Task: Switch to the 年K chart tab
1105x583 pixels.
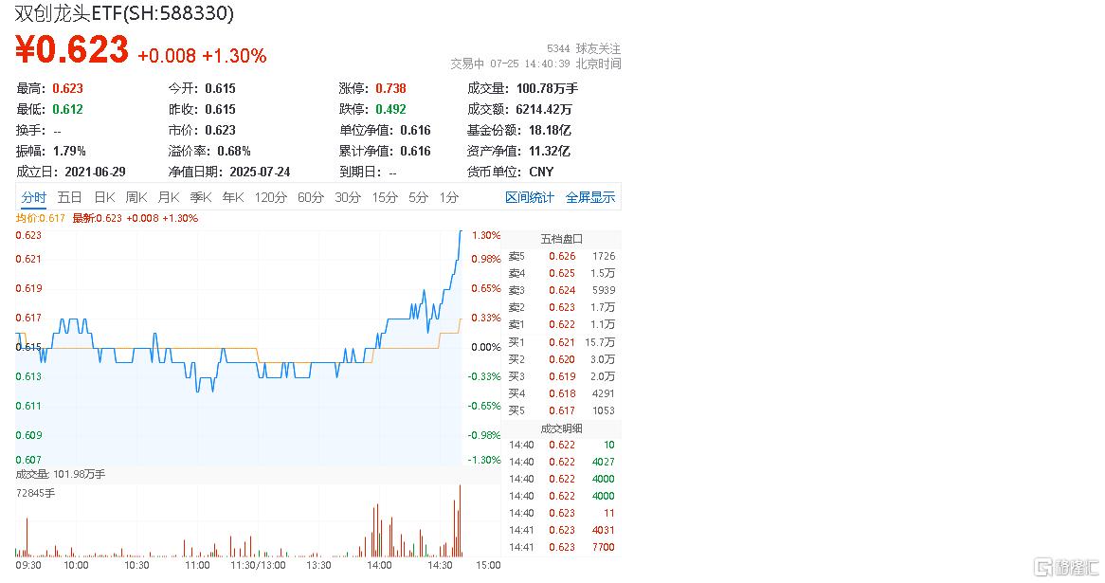Action: [233, 197]
